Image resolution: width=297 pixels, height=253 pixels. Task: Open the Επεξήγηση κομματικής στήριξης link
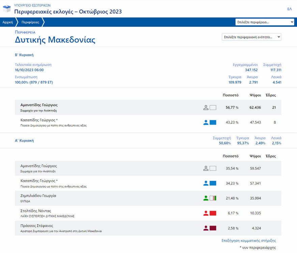tap(249, 241)
